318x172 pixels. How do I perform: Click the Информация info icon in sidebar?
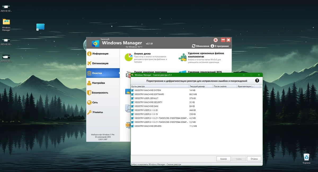(89, 54)
